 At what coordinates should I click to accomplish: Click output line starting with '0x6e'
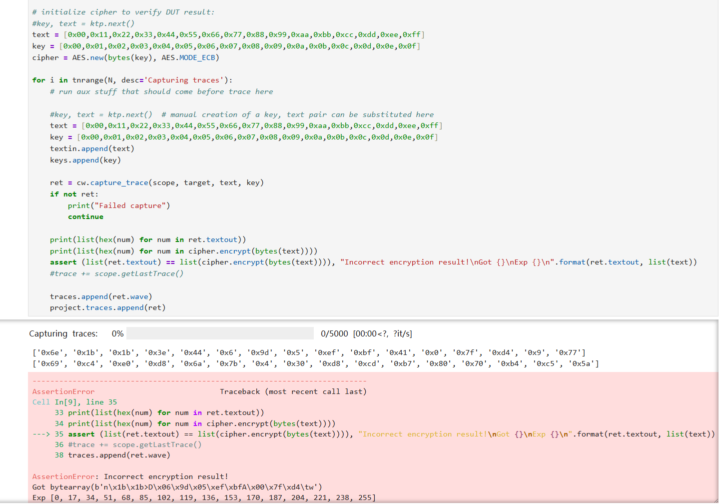tap(308, 352)
